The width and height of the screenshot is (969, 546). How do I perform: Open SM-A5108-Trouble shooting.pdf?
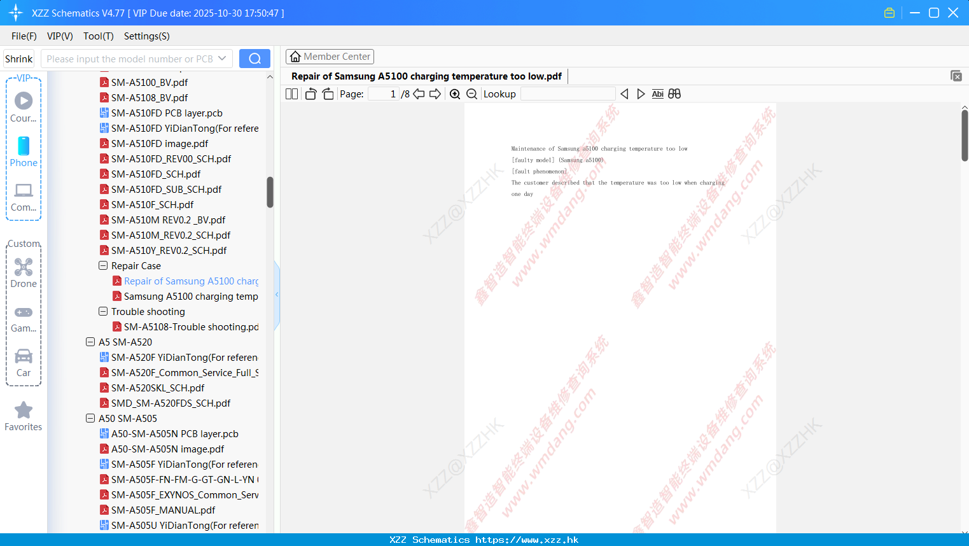click(185, 326)
